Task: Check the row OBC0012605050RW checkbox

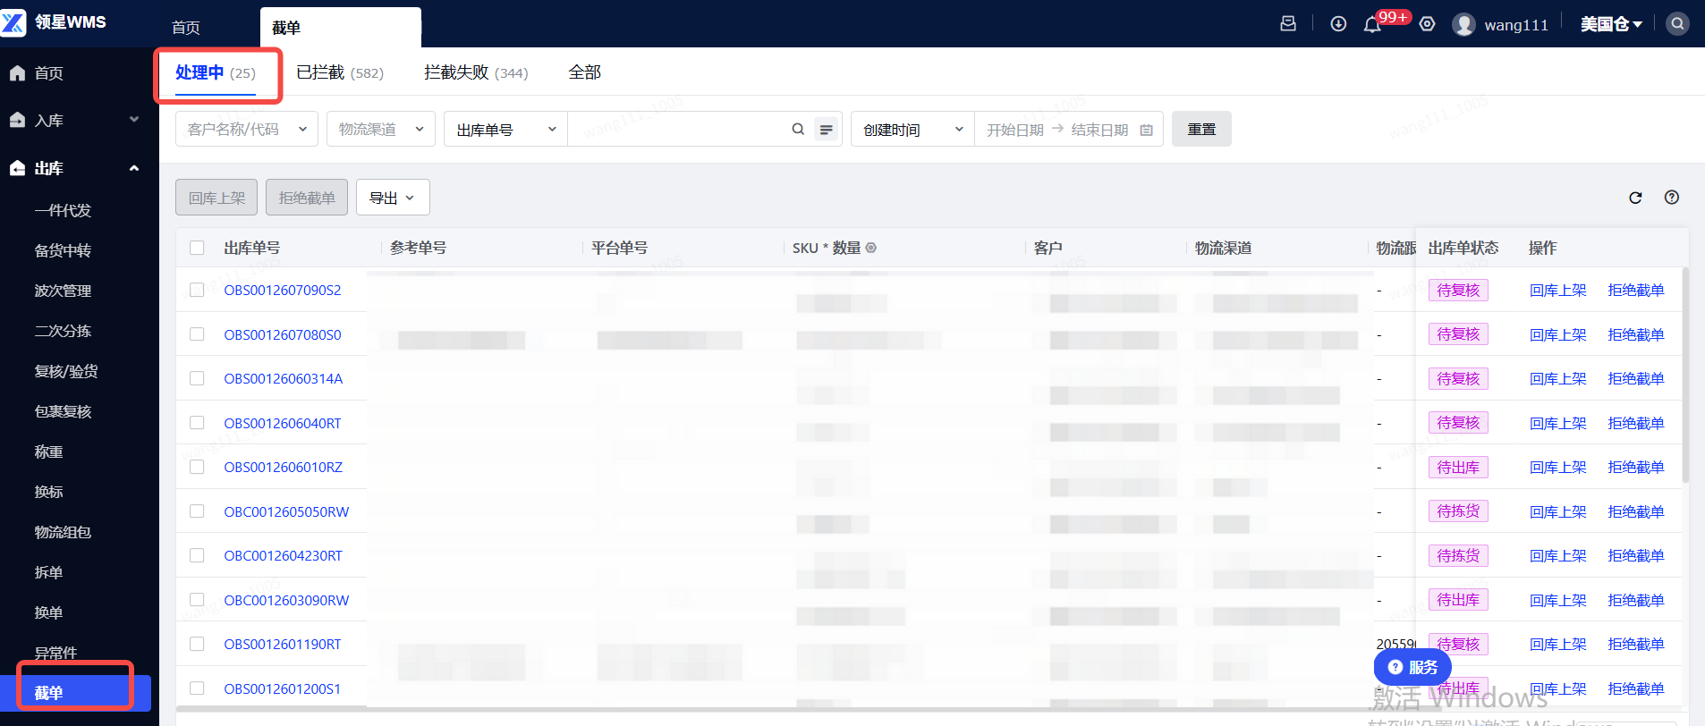Action: 197,511
